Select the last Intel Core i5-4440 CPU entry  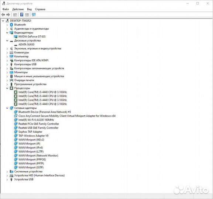point(42,104)
